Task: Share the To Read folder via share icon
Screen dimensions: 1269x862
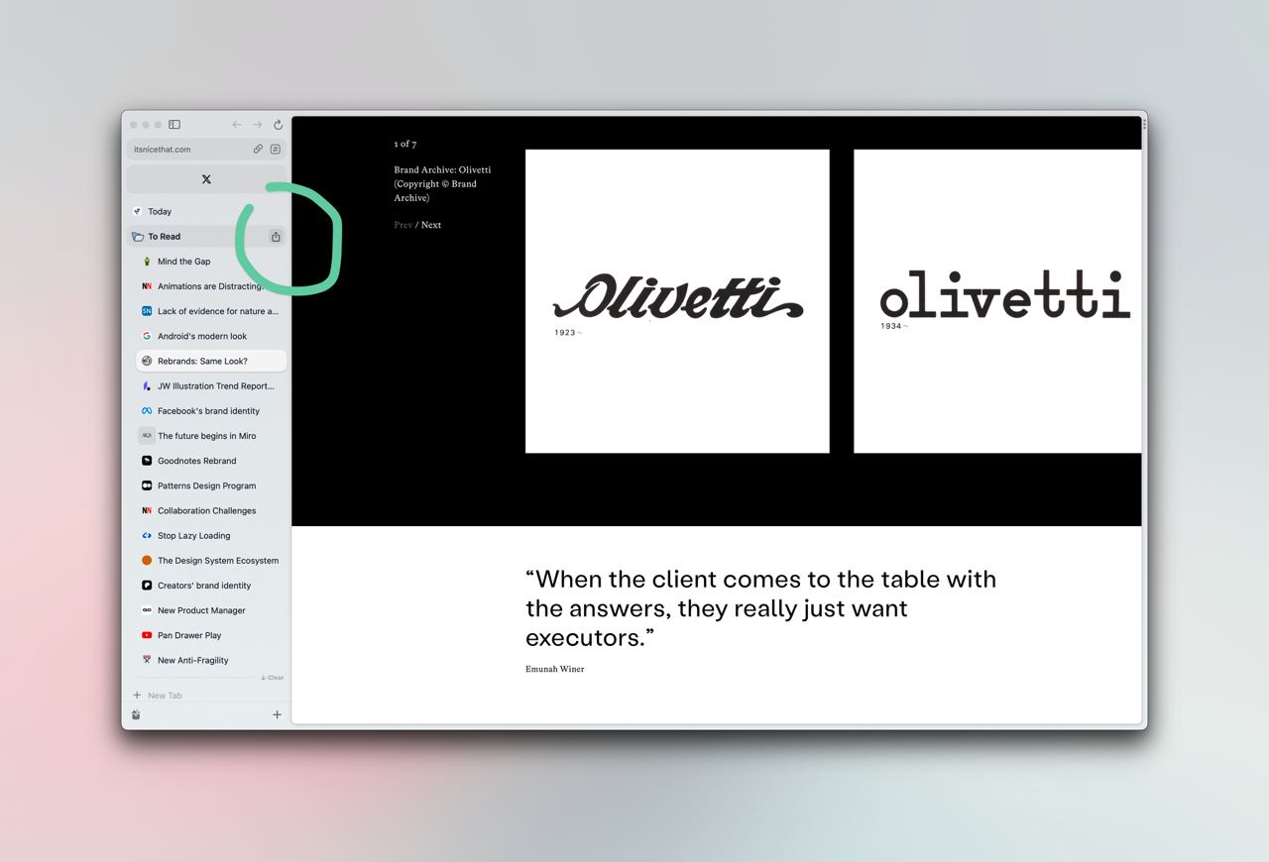Action: (276, 237)
